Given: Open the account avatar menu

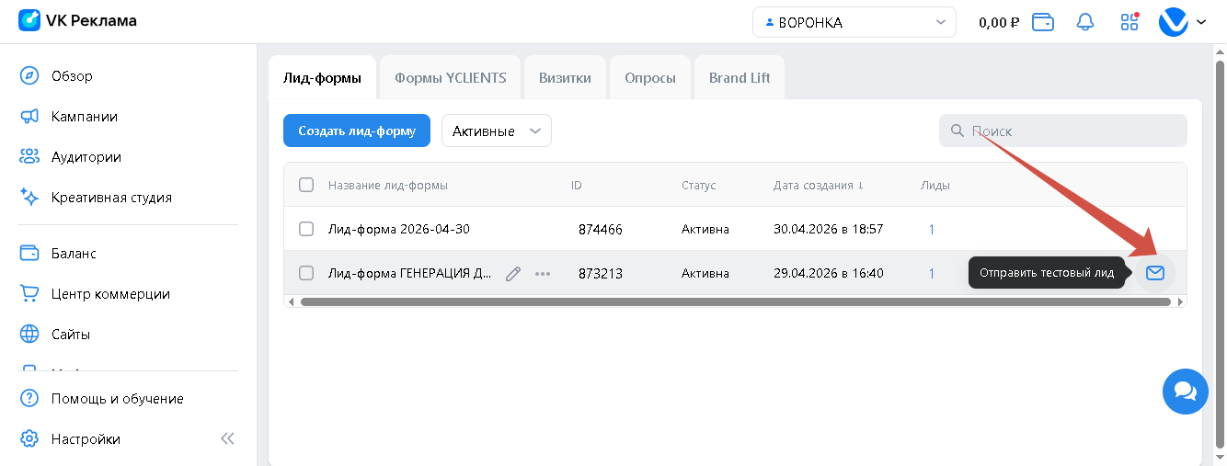Looking at the screenshot, I should pos(1174,22).
